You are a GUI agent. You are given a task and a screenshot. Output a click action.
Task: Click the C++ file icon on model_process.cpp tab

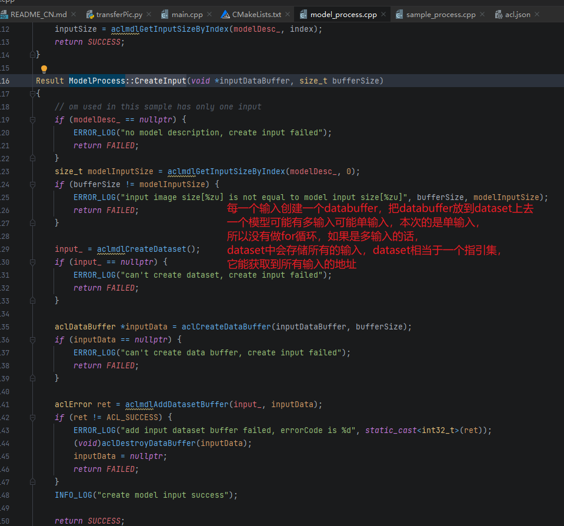tap(303, 14)
